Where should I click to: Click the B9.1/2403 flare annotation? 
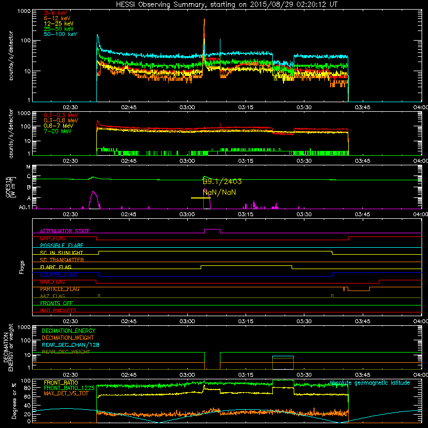[222, 181]
